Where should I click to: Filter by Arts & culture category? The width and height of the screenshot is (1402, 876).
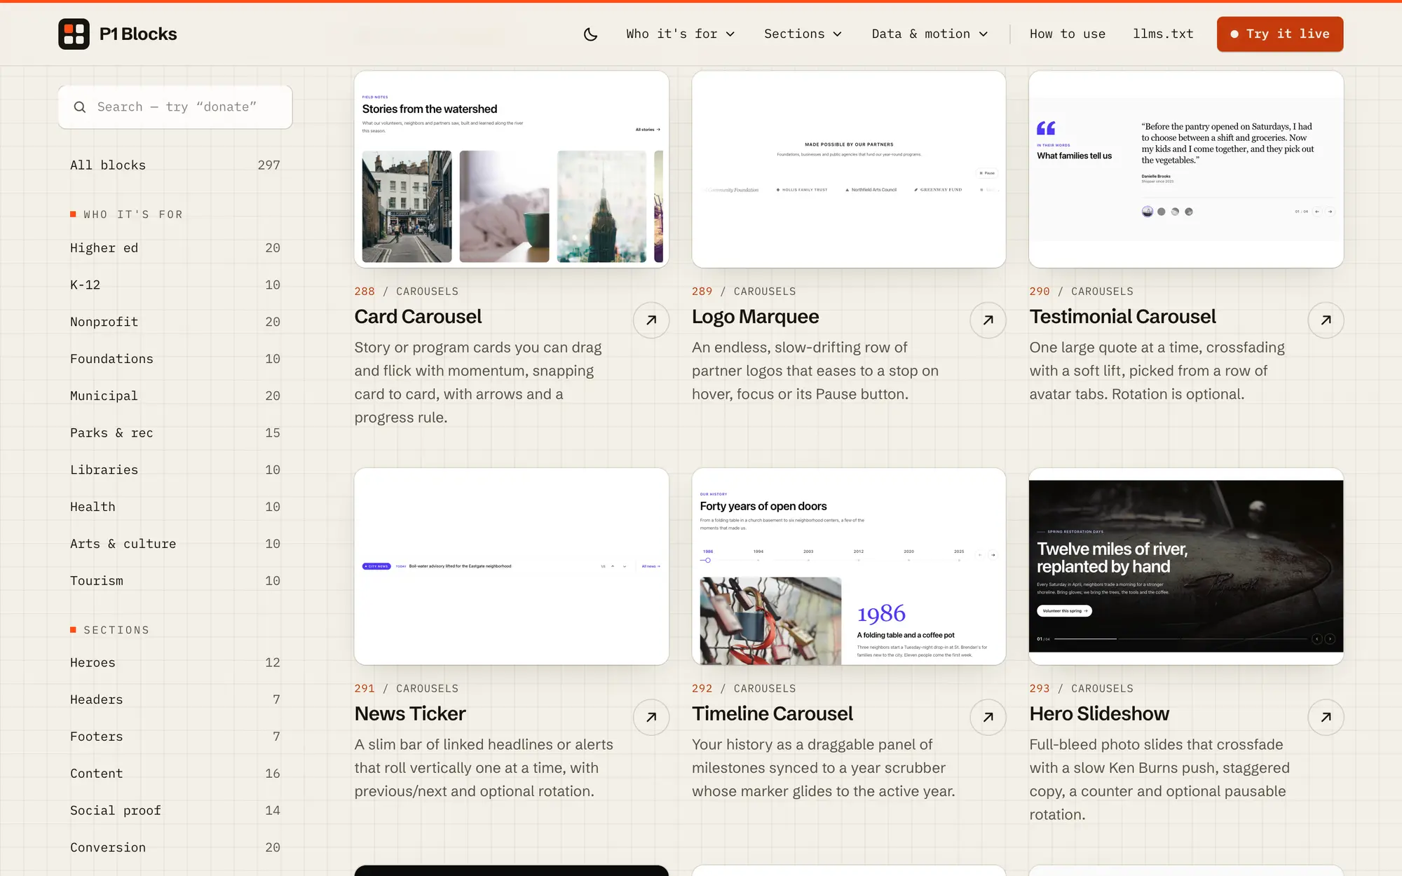pos(175,544)
